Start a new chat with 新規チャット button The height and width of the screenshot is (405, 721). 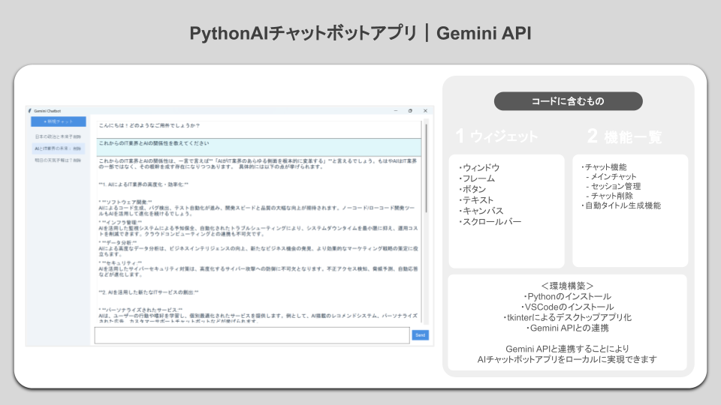tap(59, 121)
